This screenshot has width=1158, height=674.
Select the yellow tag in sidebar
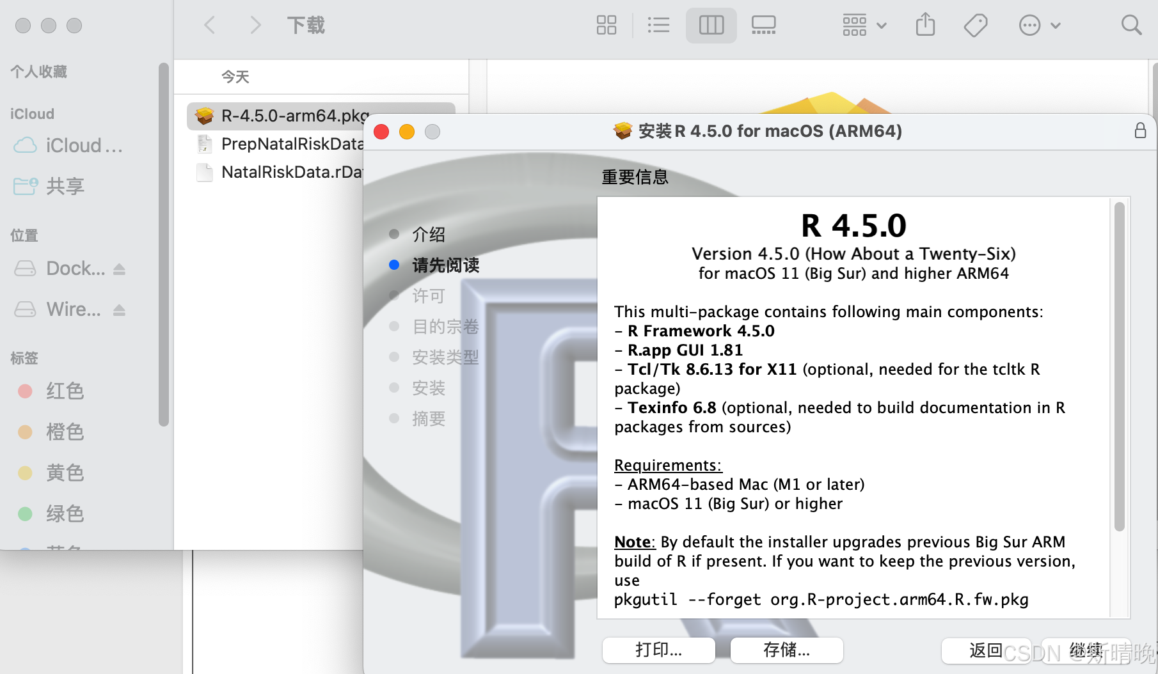tap(51, 473)
